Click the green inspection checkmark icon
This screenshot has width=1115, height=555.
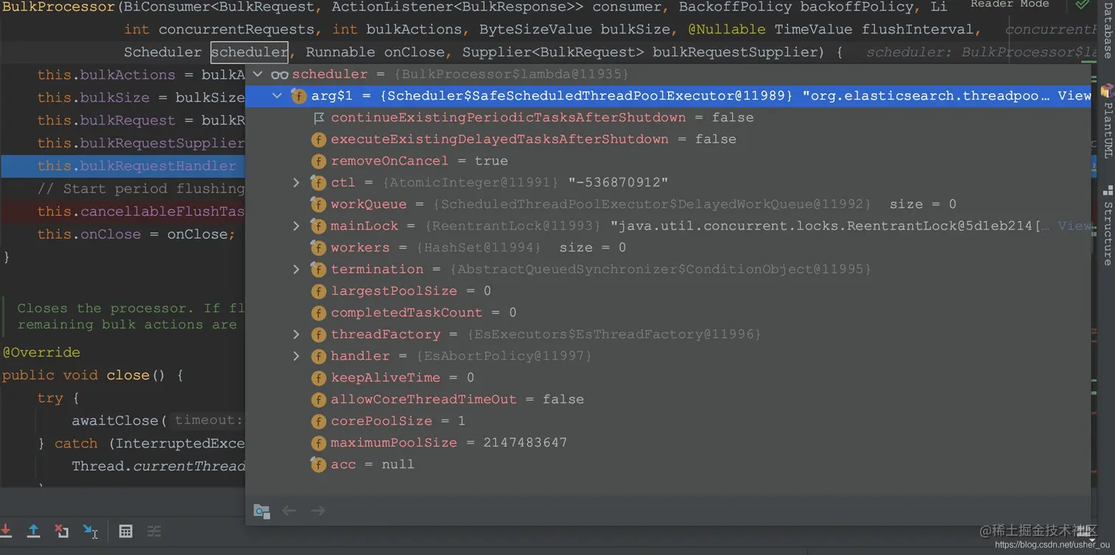1082,4
